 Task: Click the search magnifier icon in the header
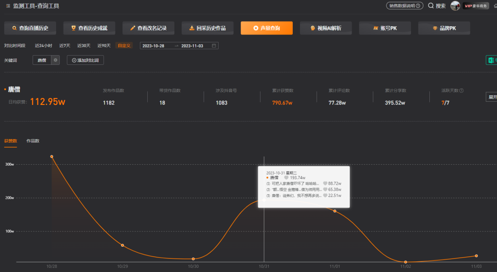[431, 6]
